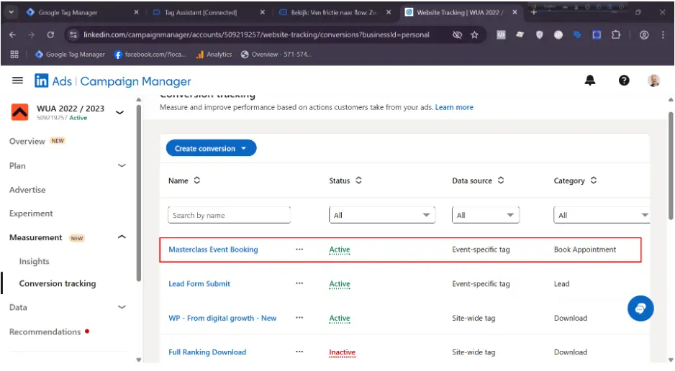
Task: Click the WUA account logo
Action: click(x=20, y=112)
